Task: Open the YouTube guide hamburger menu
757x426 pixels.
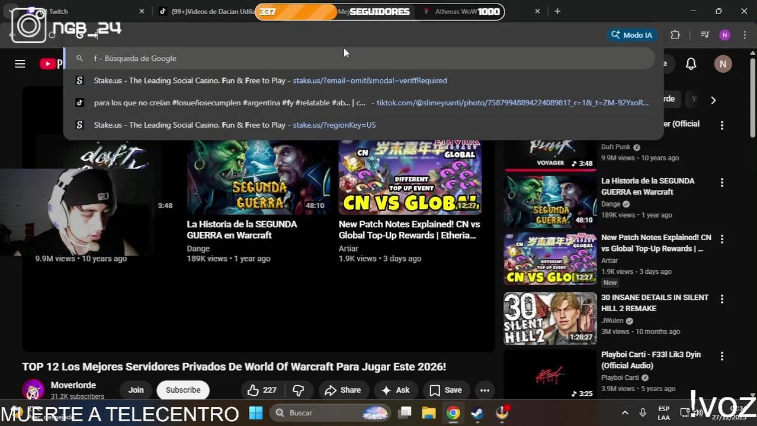Action: tap(20, 64)
